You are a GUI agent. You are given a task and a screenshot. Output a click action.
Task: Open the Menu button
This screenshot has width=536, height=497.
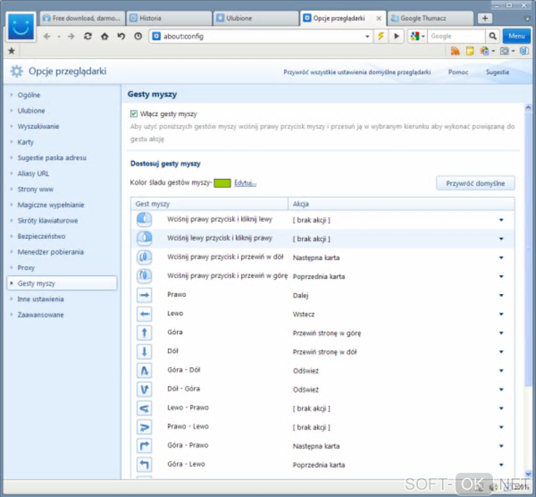(x=516, y=36)
